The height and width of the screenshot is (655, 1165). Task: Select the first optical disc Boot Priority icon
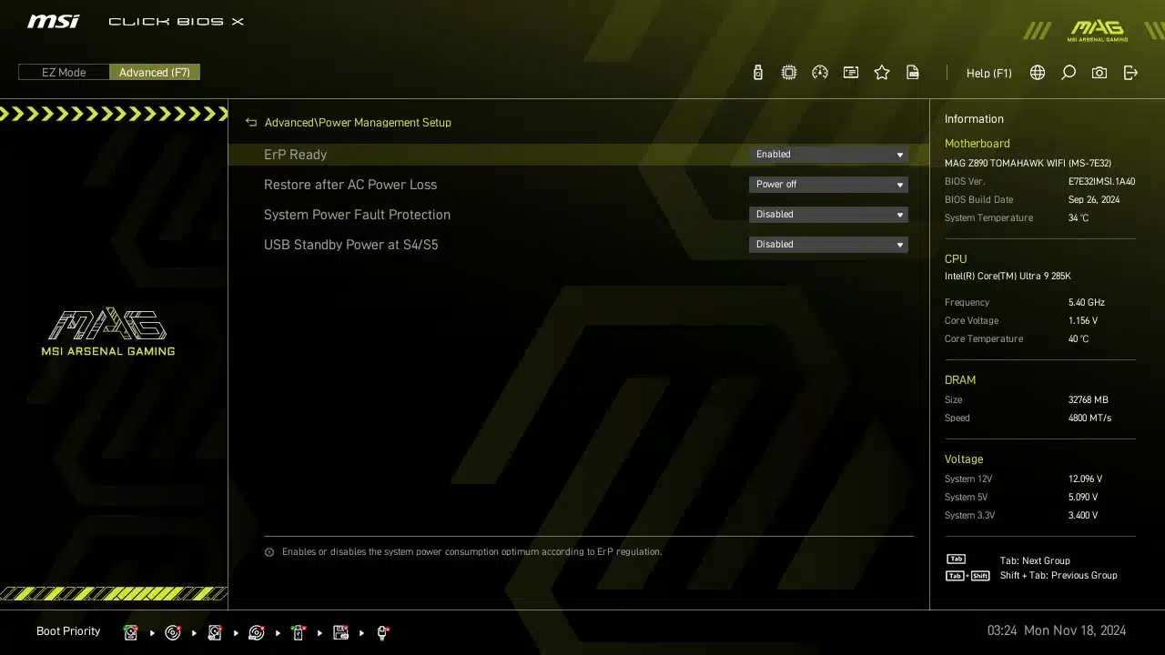(x=173, y=632)
